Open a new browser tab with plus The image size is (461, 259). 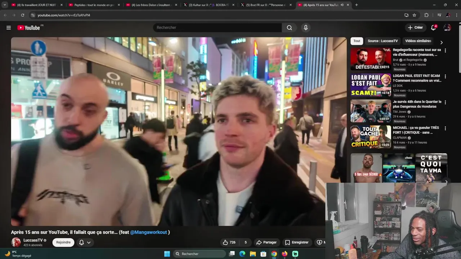point(357,5)
